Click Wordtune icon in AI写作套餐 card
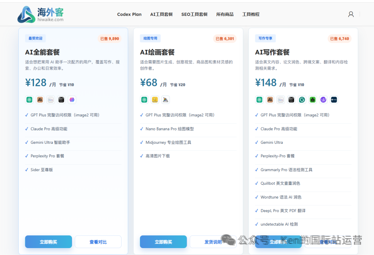 323,100
